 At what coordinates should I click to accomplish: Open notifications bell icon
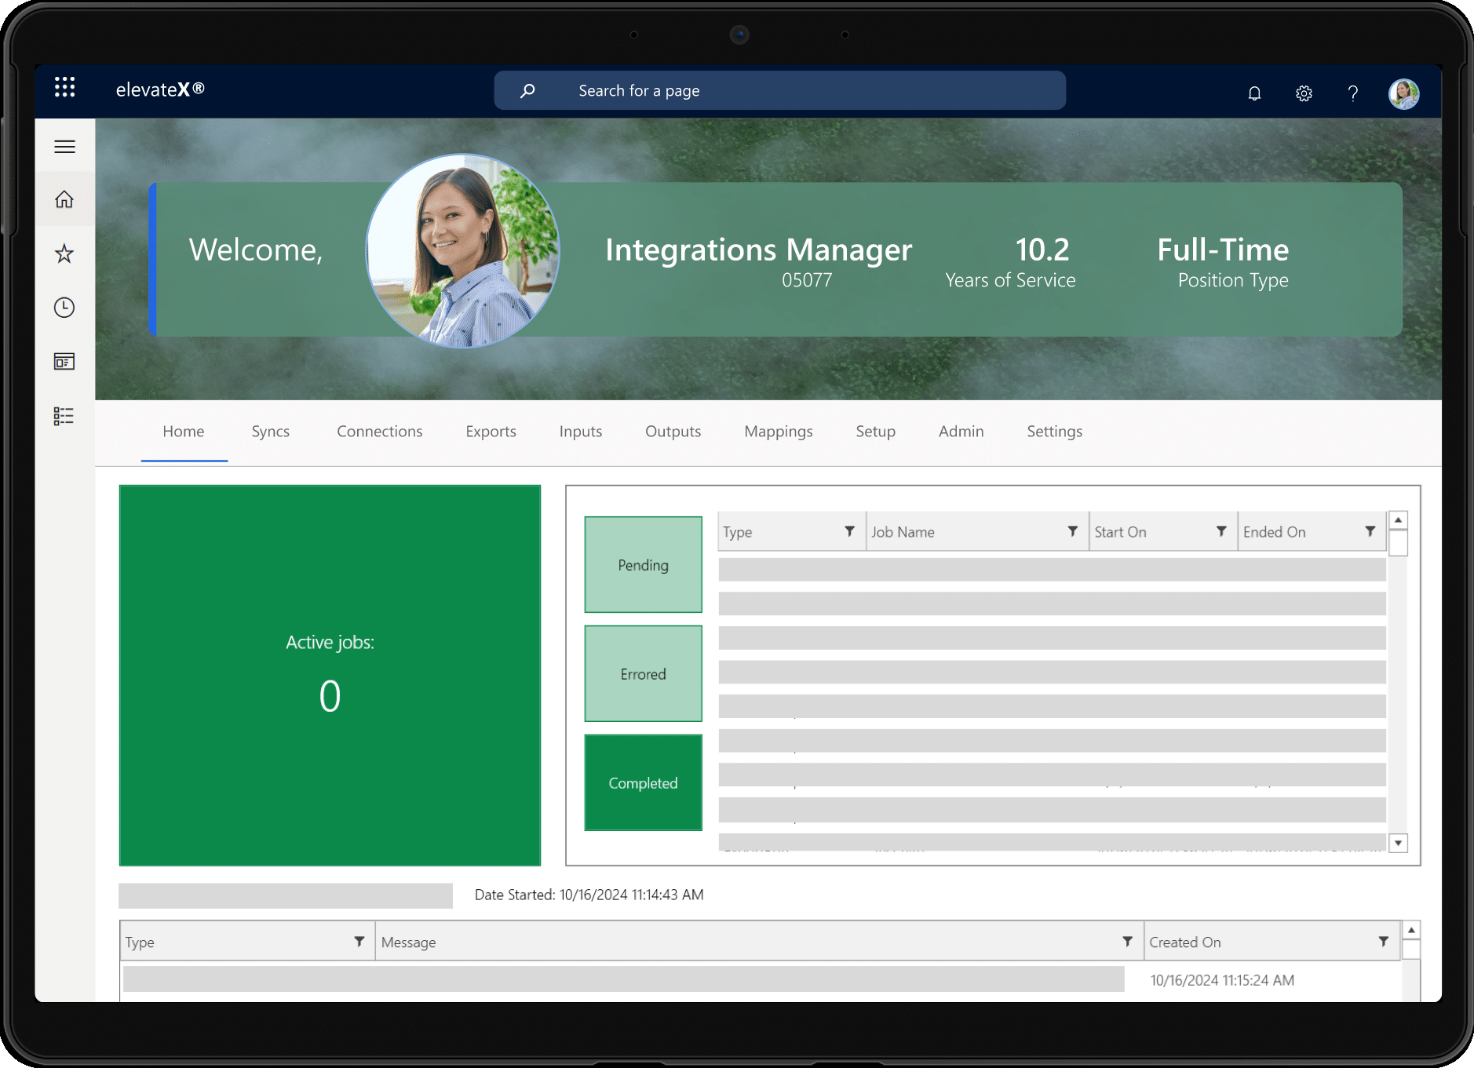(1254, 93)
